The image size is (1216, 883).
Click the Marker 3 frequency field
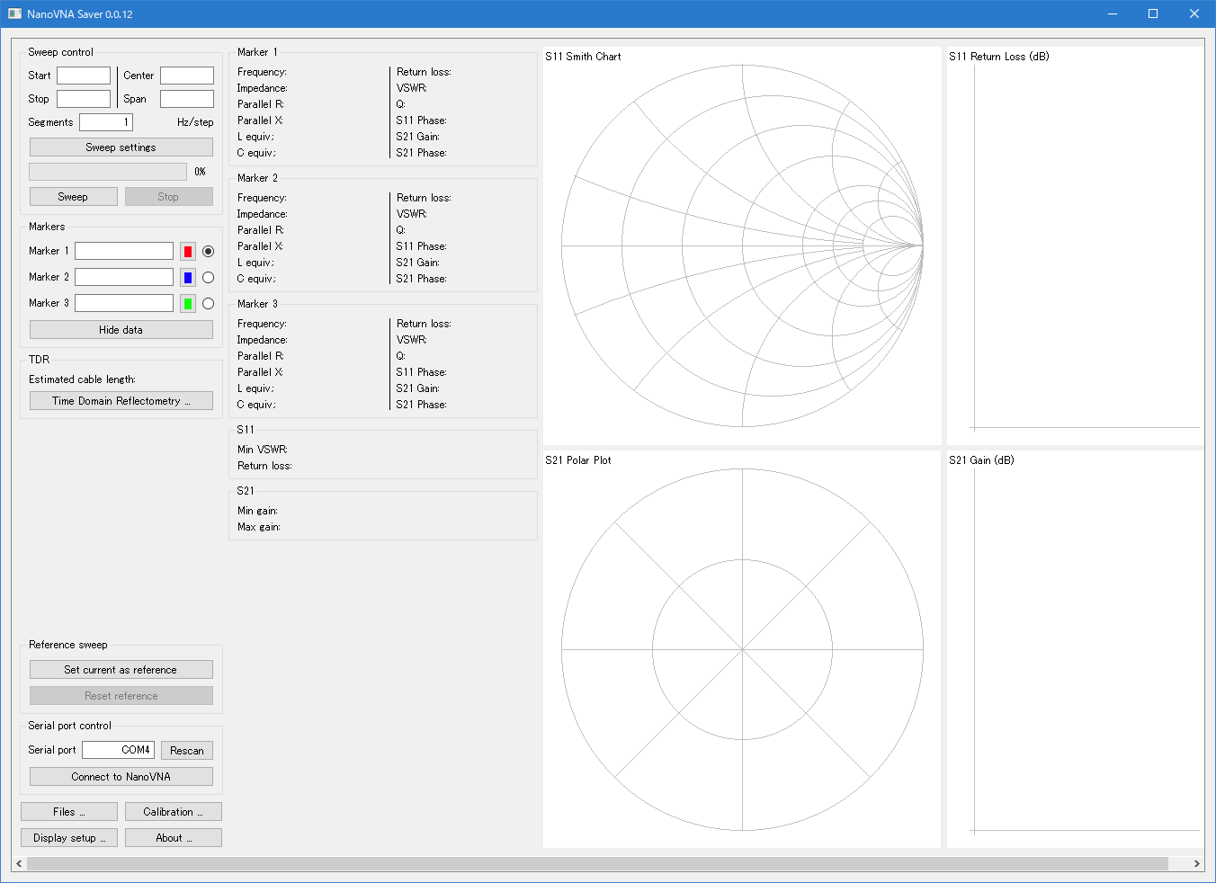click(x=124, y=303)
